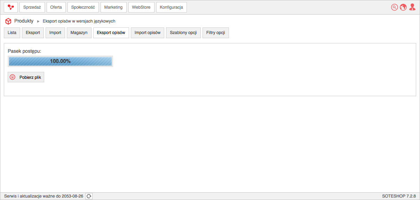Image resolution: width=420 pixels, height=200 pixels.
Task: Click the refresh icon beside update date
Action: (x=89, y=196)
